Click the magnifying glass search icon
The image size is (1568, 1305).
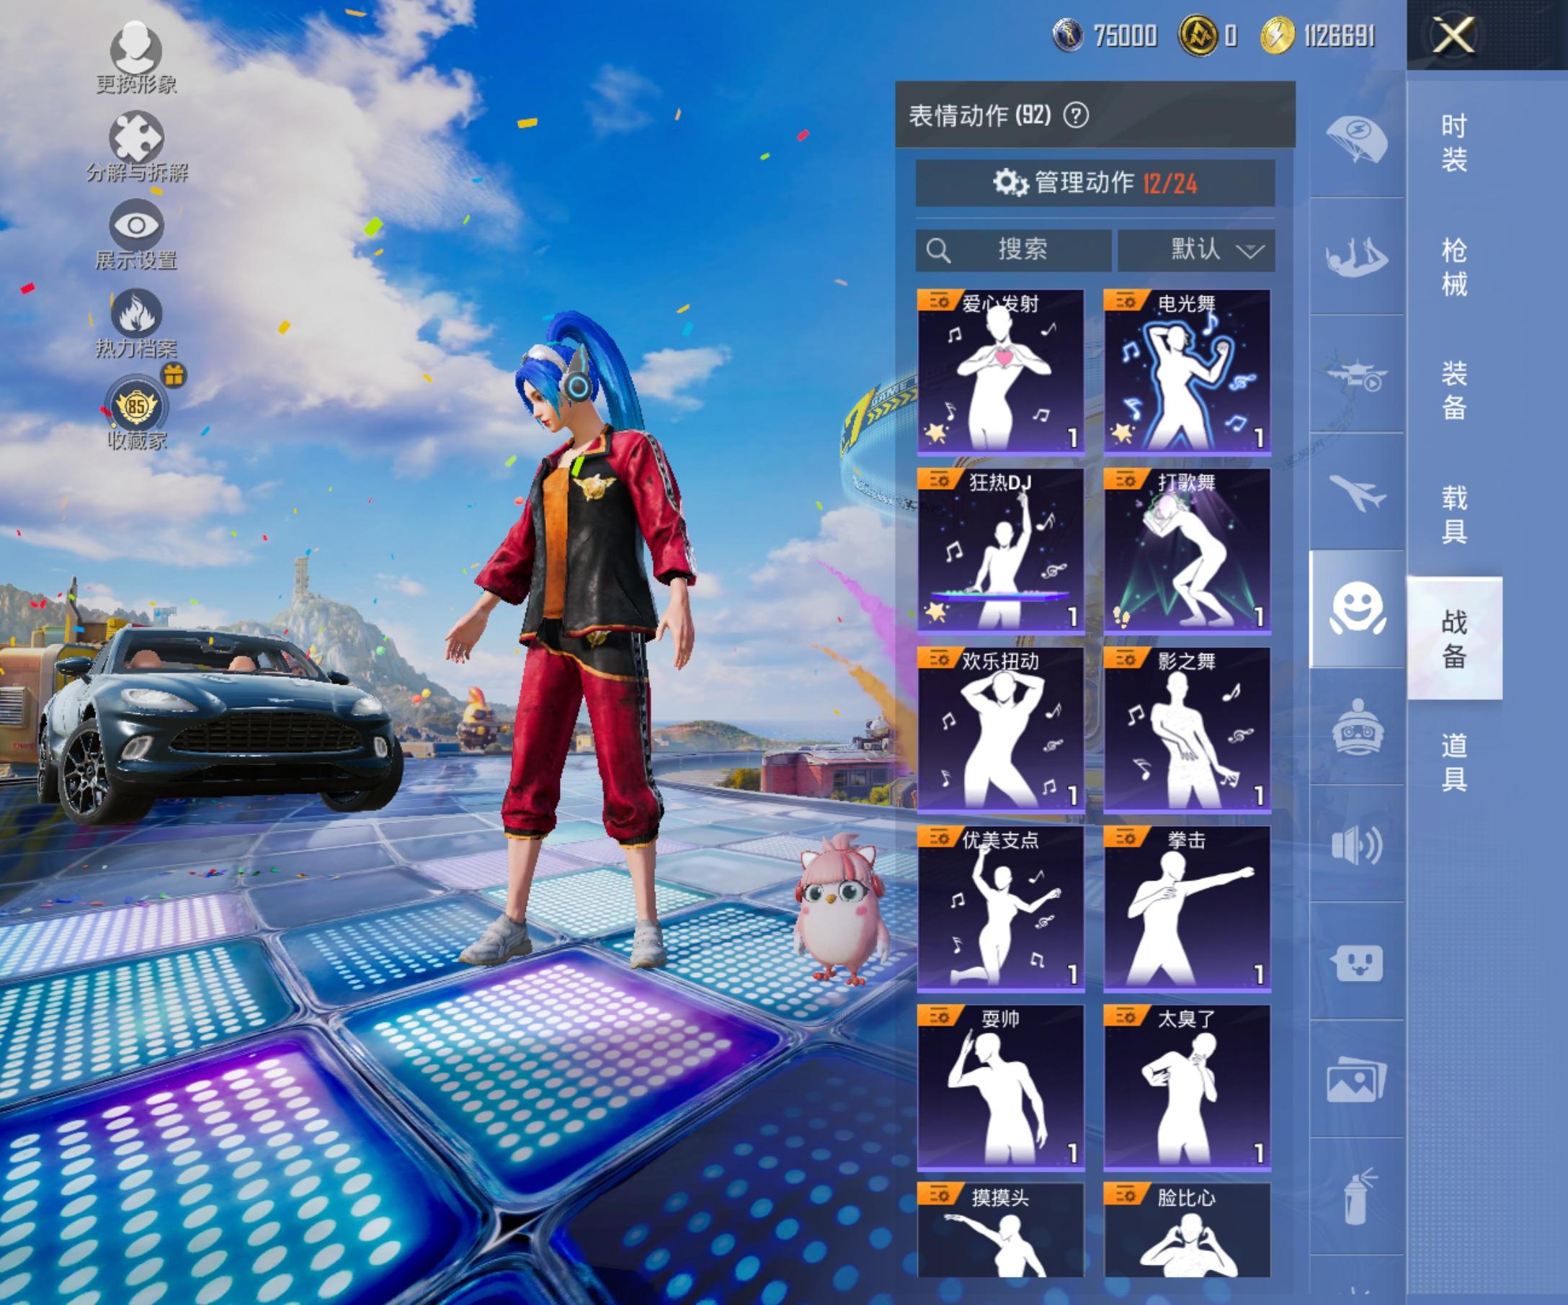[938, 251]
